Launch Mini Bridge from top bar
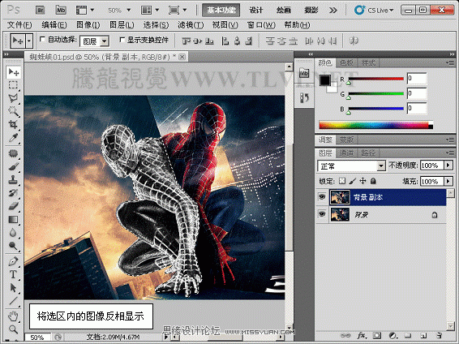This screenshot has width=459, height=344. 61,11
